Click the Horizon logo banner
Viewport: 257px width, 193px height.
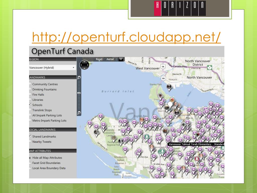[x=180, y=8]
